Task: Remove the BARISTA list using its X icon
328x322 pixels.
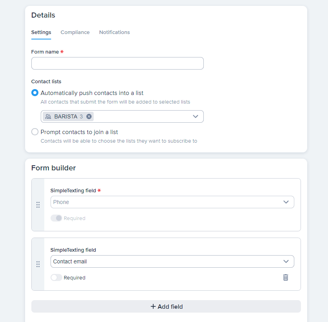Action: pyautogui.click(x=89, y=116)
